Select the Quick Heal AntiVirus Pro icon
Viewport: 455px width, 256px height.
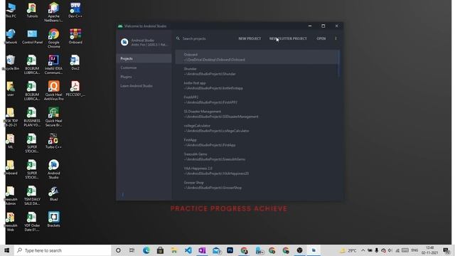(53, 90)
